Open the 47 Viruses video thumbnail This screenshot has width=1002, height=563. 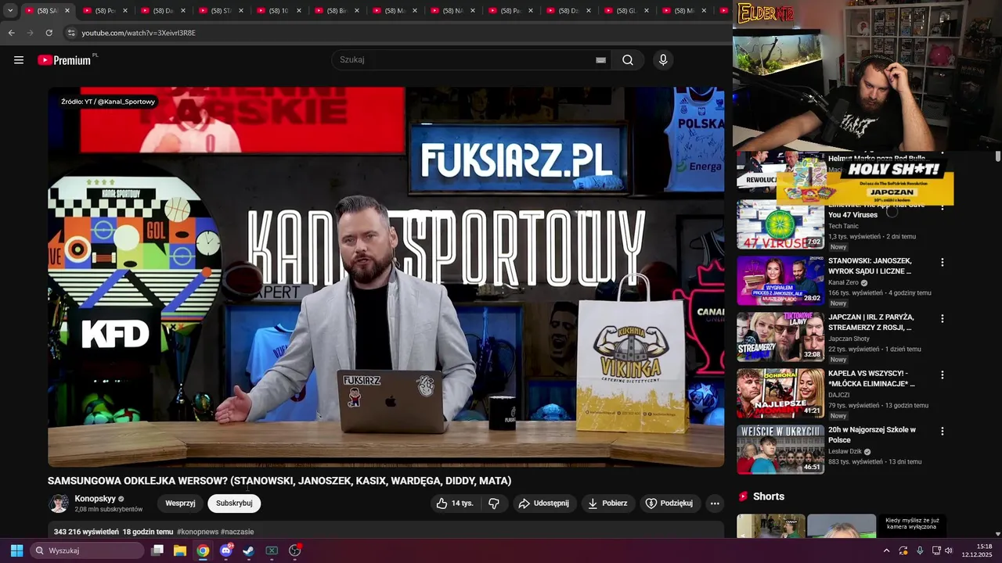pos(780,224)
